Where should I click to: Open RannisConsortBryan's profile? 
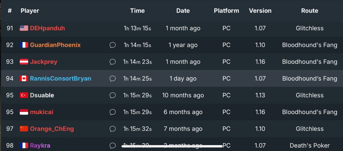61,78
